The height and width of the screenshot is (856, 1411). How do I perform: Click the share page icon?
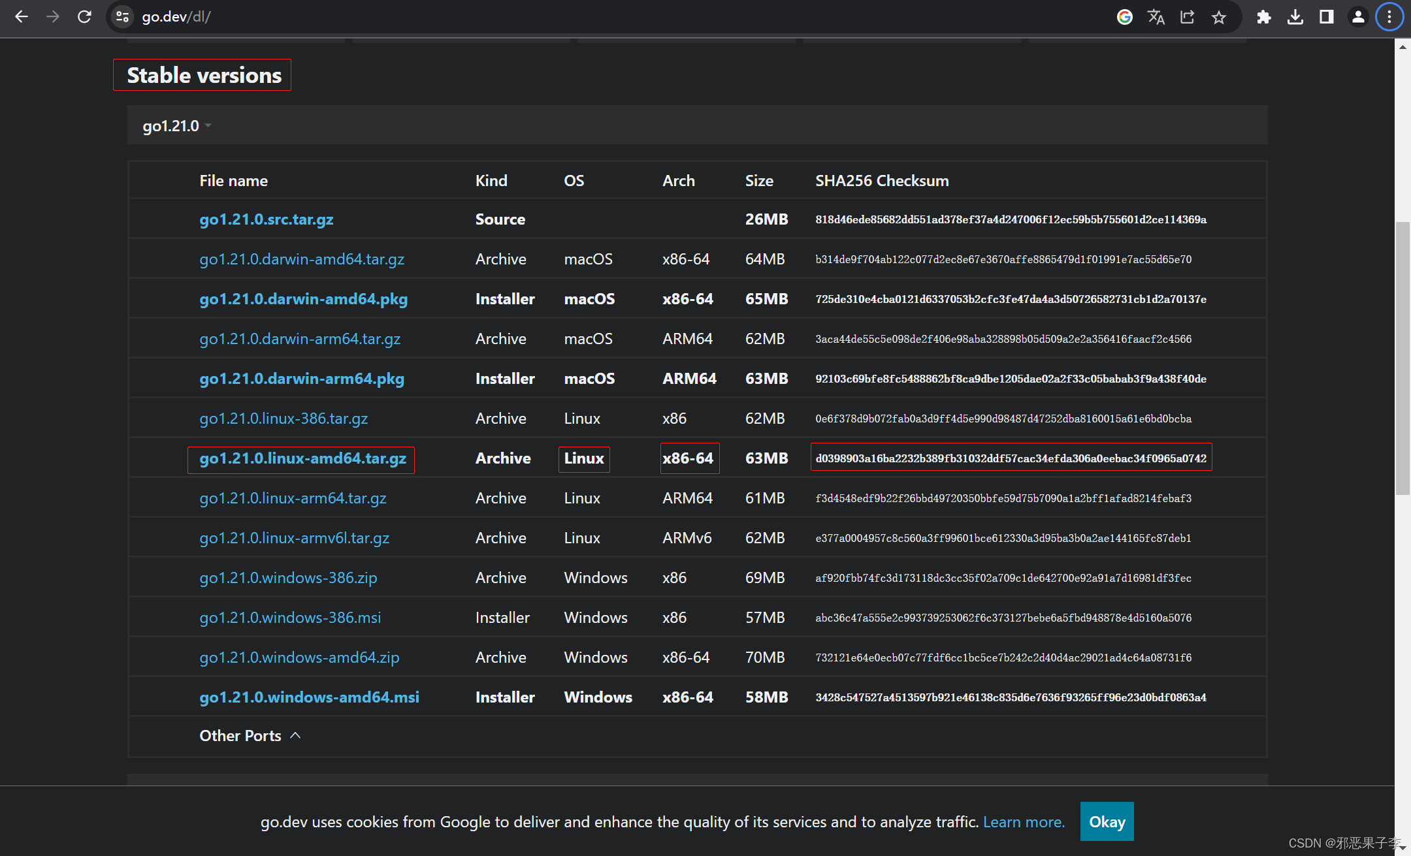(1187, 17)
